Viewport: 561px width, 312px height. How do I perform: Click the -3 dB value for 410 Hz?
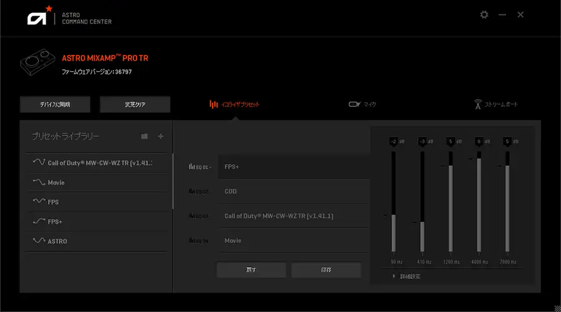click(x=422, y=142)
